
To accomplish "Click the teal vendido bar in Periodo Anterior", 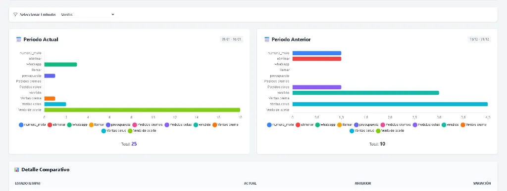I will point(366,93).
